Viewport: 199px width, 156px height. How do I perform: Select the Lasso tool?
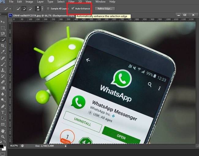click(x=3, y=34)
